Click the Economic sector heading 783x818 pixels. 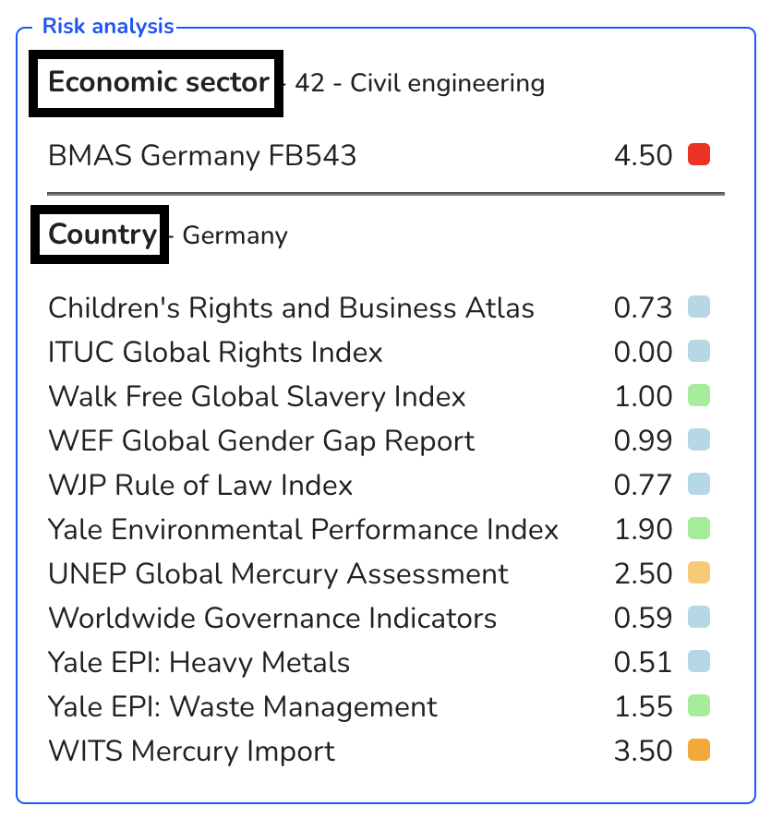(159, 82)
